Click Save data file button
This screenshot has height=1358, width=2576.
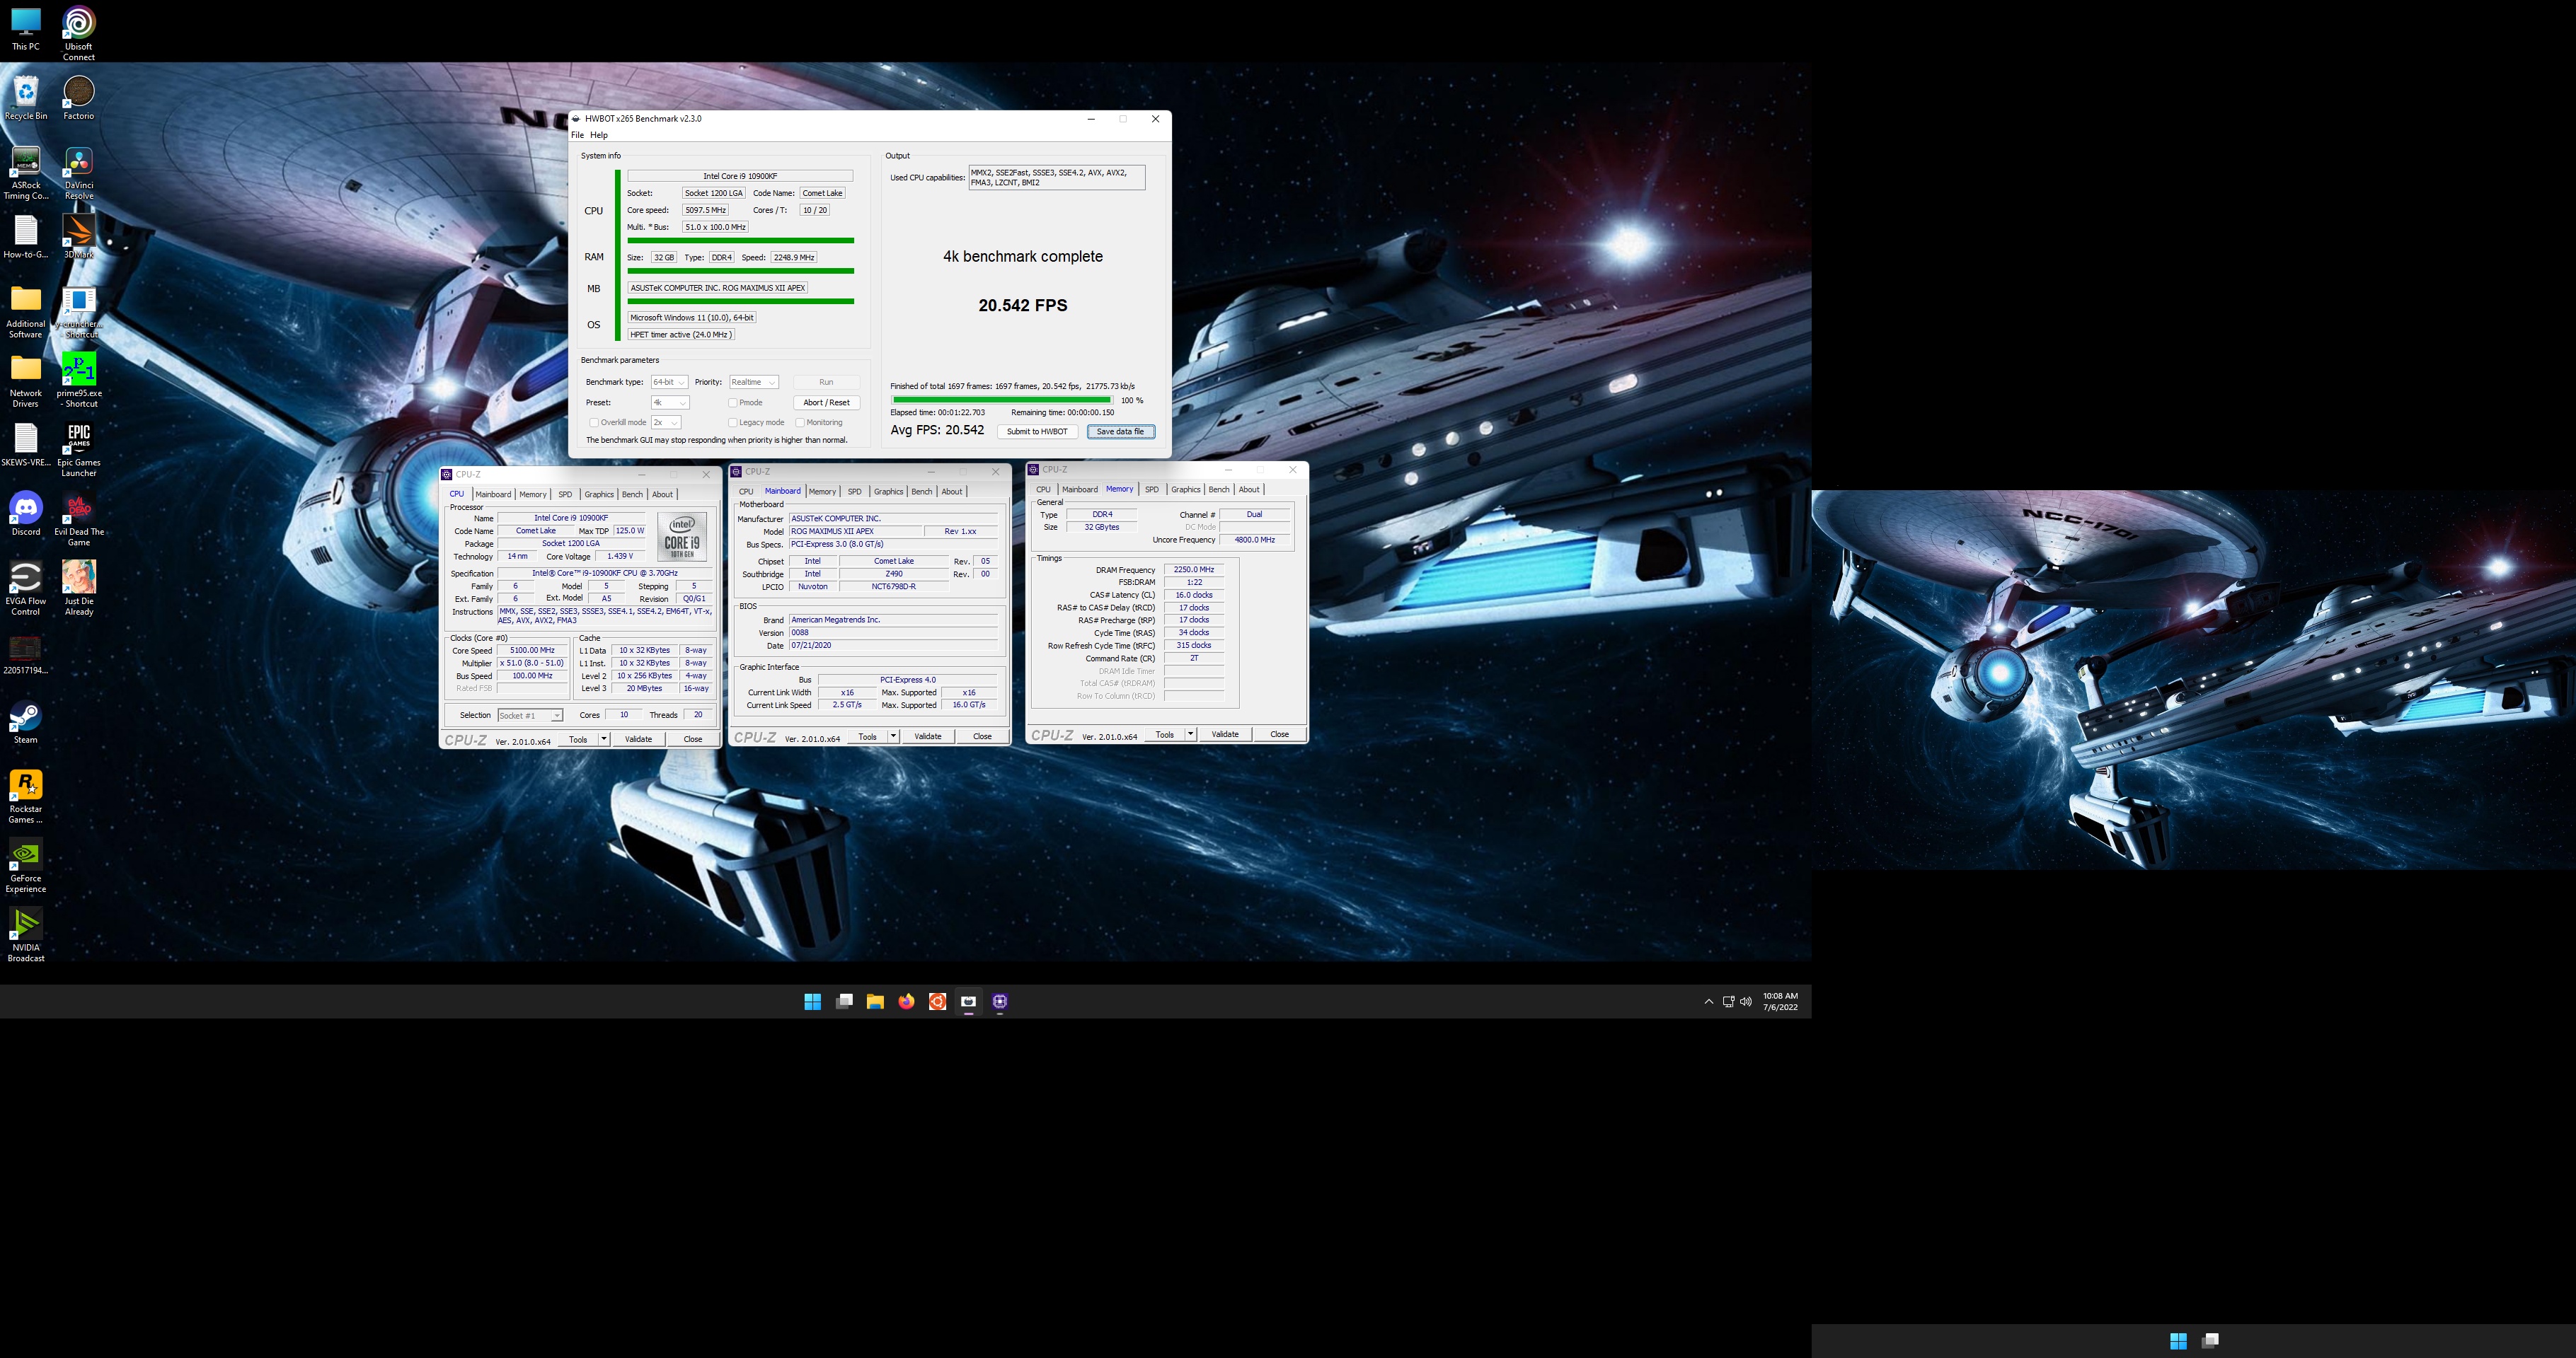(x=1120, y=431)
